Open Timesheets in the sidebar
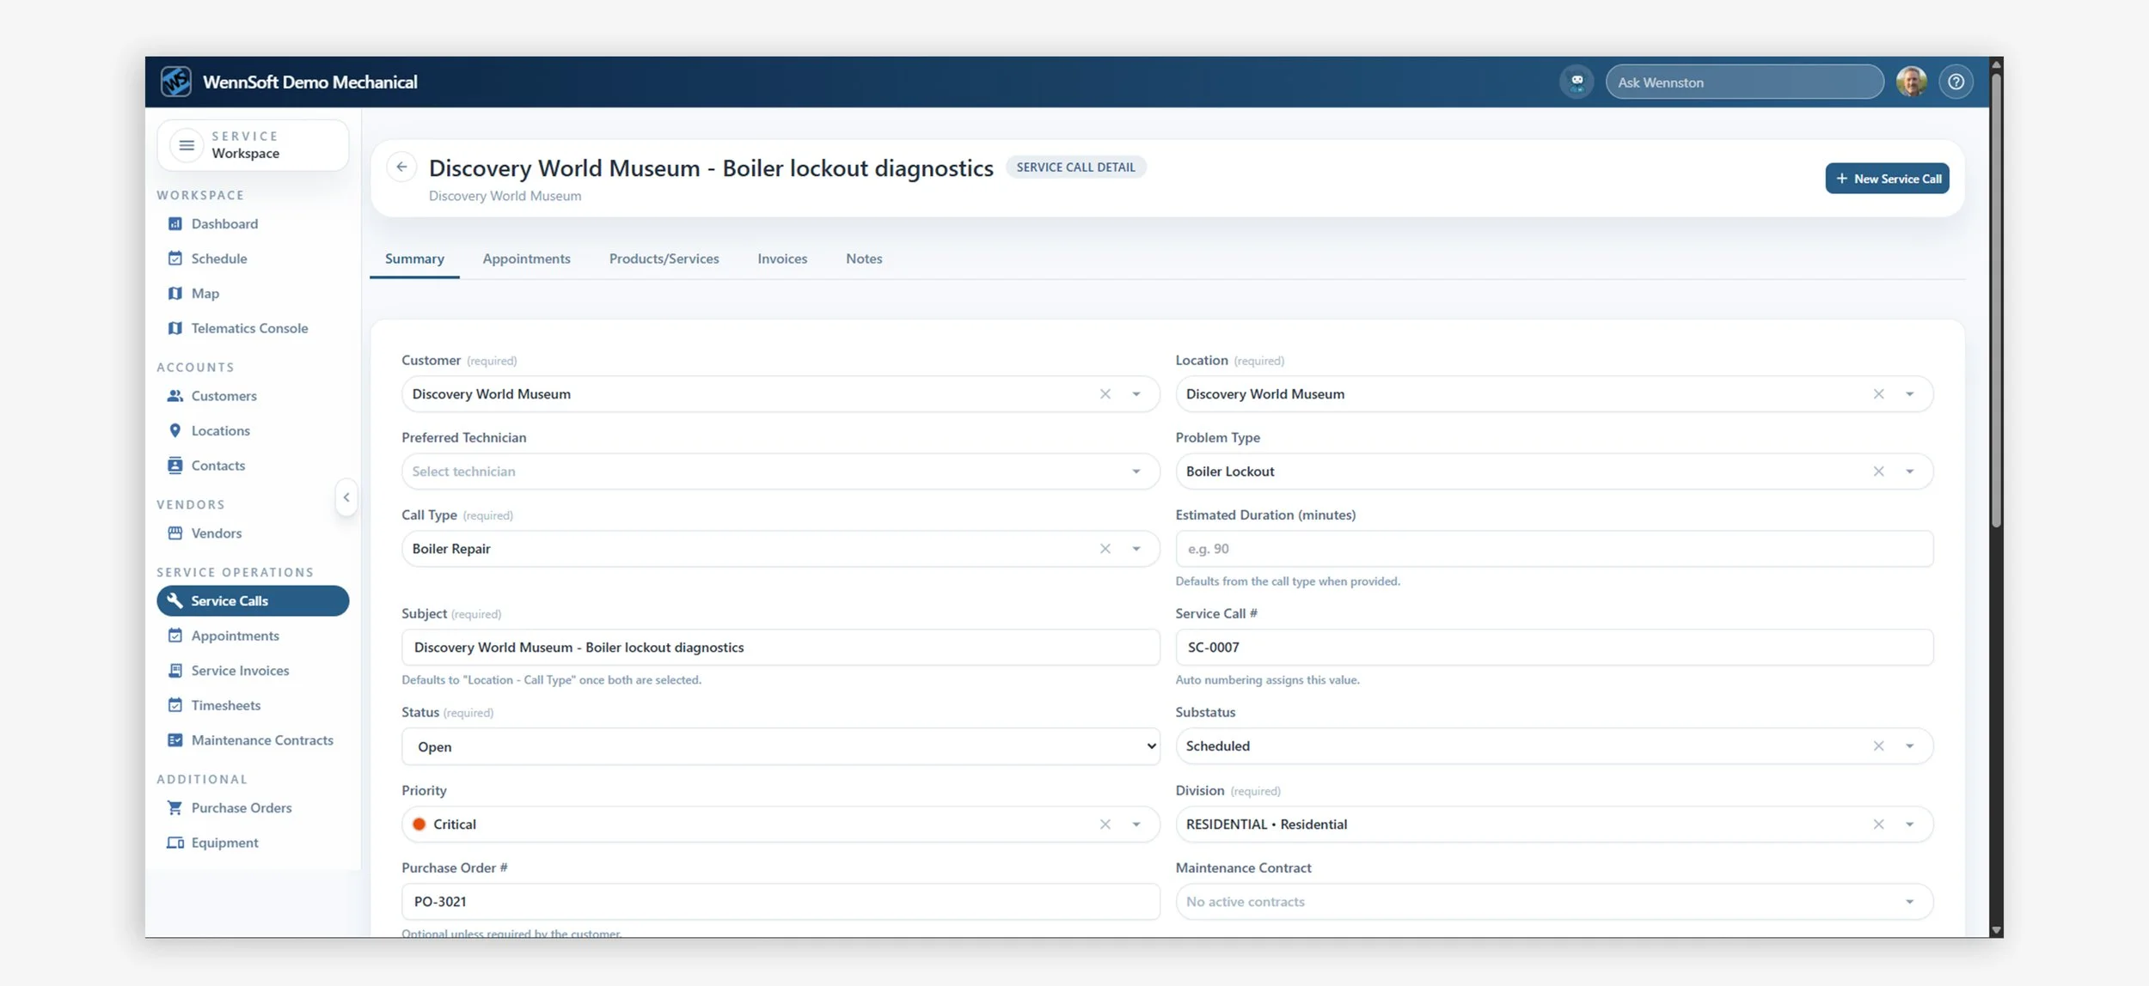 coord(225,705)
